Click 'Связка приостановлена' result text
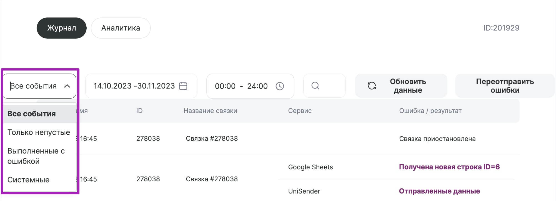This screenshot has height=201, width=556. pos(437,139)
